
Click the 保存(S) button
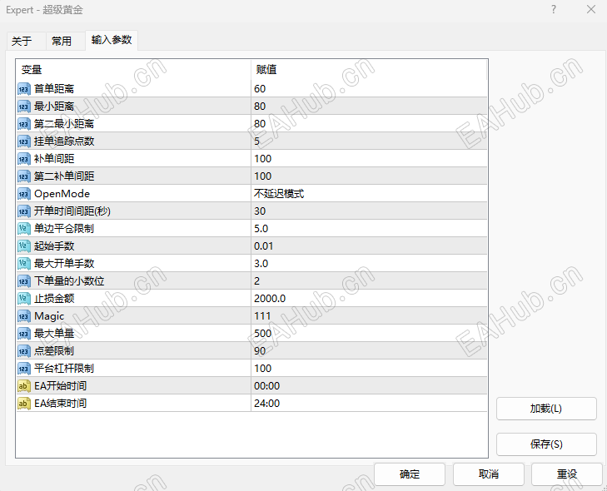pos(546,444)
